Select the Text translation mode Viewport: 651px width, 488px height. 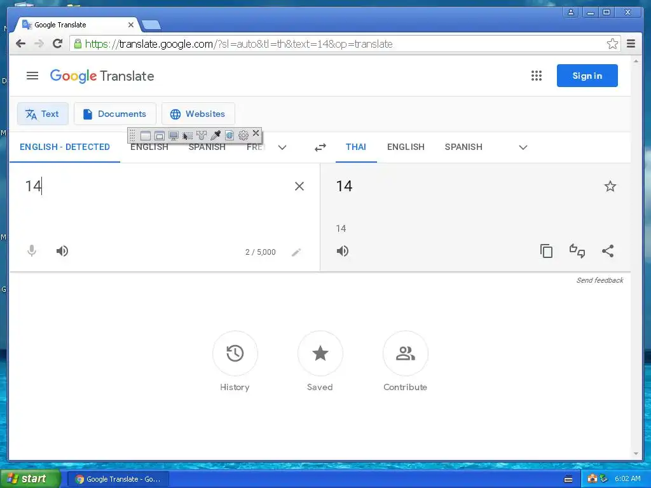[x=43, y=114]
